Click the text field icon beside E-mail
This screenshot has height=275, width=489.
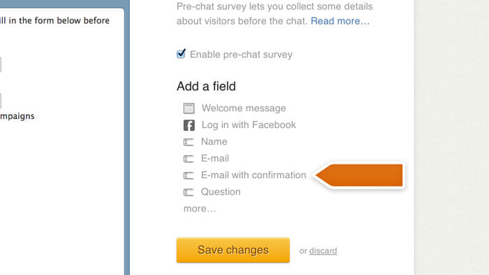coord(189,159)
